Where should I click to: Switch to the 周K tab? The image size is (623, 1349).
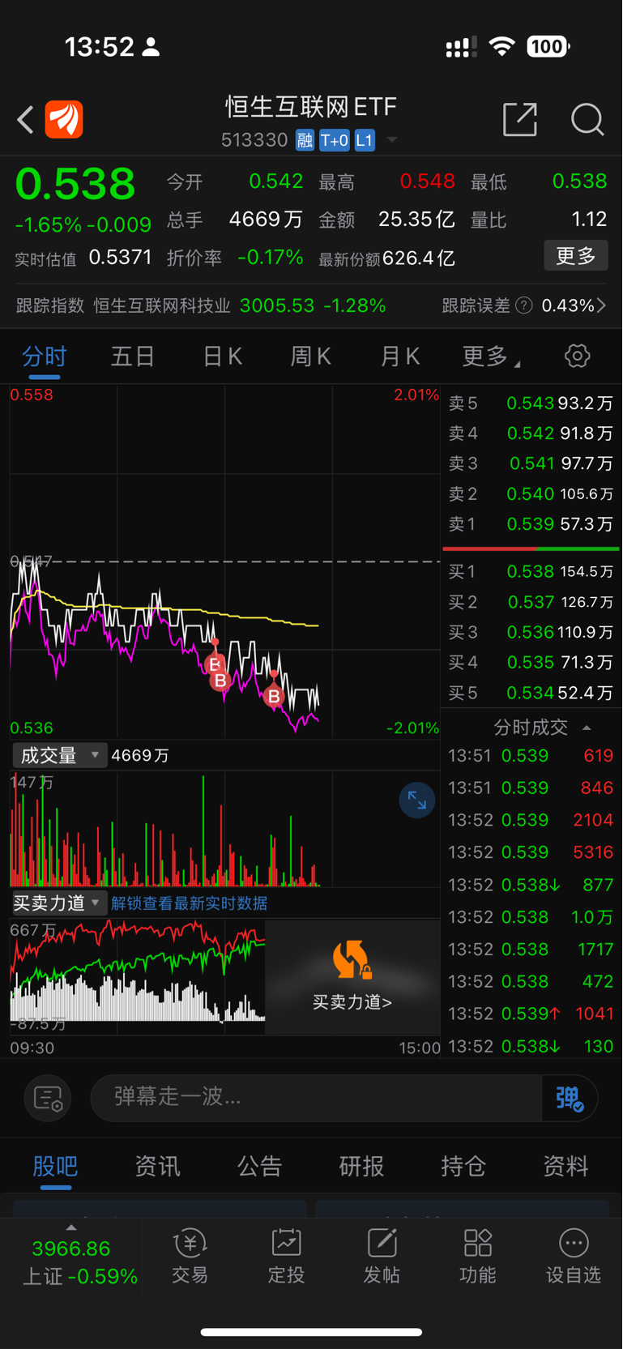coord(311,356)
